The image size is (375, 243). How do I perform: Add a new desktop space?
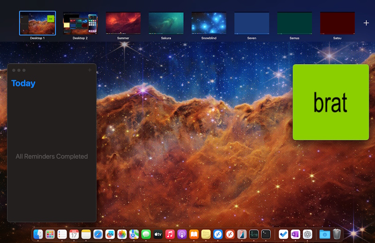(366, 23)
